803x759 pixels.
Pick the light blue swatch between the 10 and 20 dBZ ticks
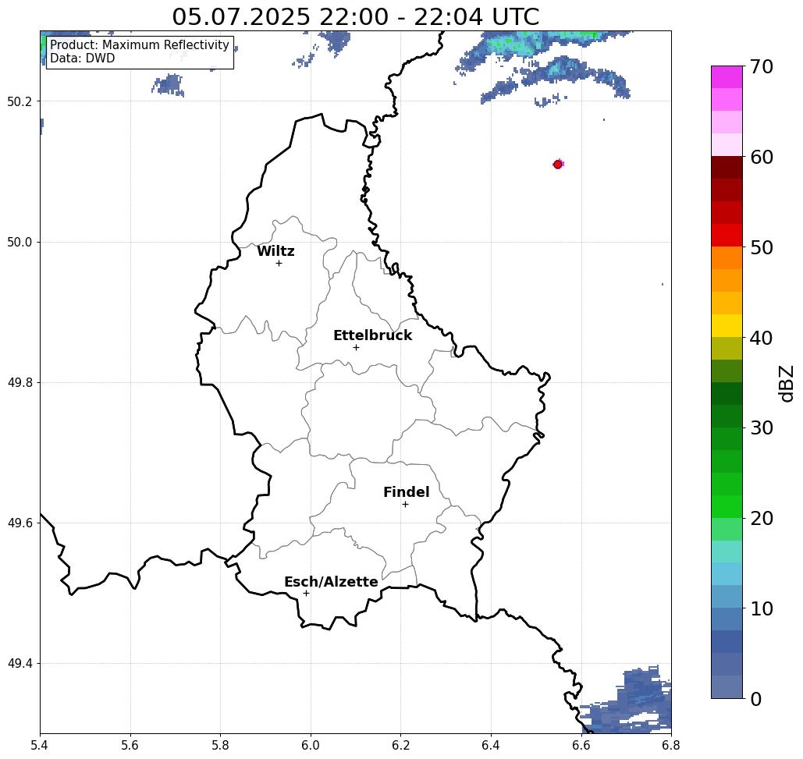click(x=727, y=573)
